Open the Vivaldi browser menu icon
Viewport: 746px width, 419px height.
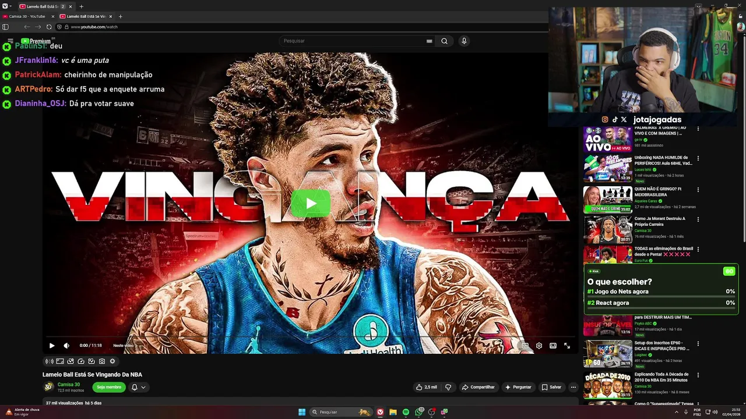coord(5,6)
